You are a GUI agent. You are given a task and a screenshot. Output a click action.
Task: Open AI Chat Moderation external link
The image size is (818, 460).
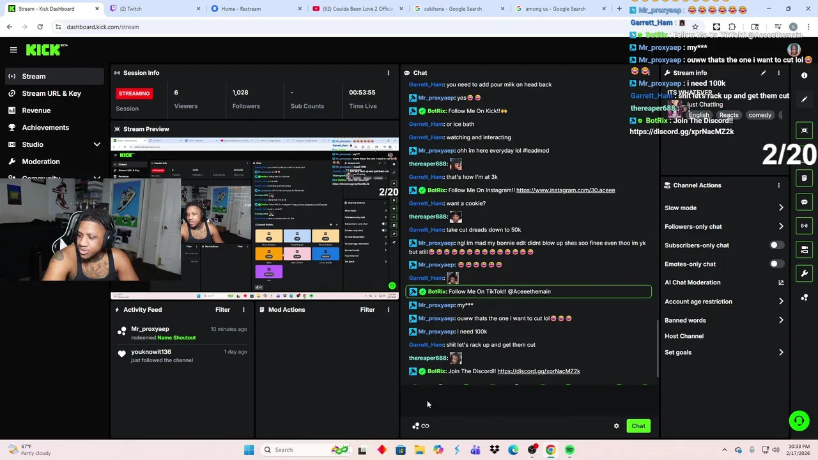click(x=781, y=282)
